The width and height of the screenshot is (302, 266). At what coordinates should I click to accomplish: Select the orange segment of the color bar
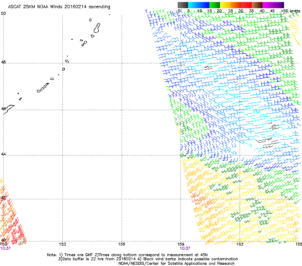(236, 5)
